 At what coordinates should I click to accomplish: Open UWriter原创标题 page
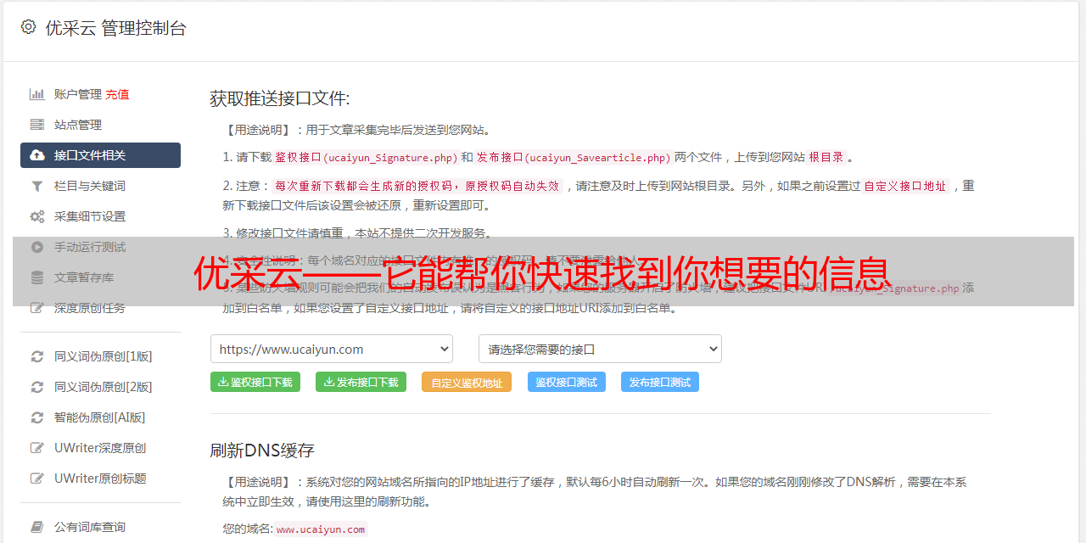coord(100,479)
